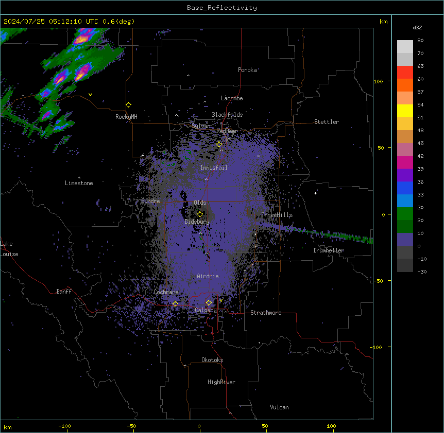444x433 pixels.
Task: Click the 100 tick on right vertical axis
Action: click(378, 81)
